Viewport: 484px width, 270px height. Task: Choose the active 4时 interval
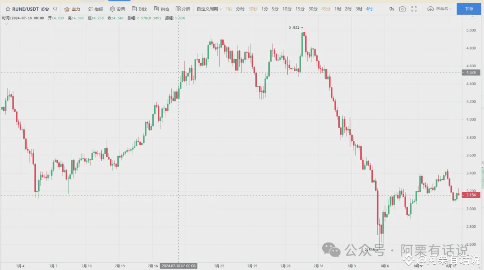point(369,9)
